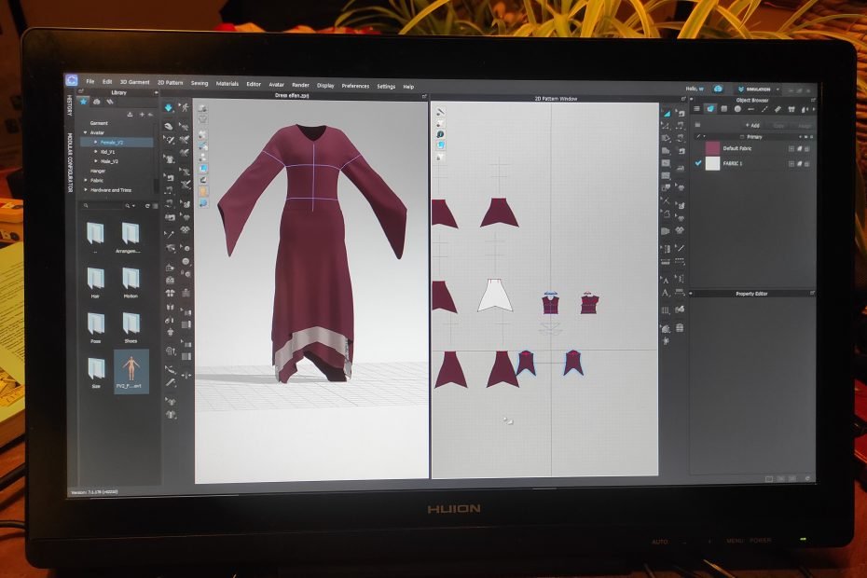Select the Fabric tab icon in Object Browser
Screen dimensions: 867x578
(x=709, y=109)
